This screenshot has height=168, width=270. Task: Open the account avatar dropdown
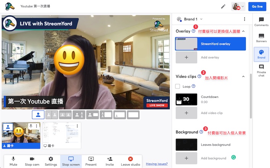pos(238,6)
